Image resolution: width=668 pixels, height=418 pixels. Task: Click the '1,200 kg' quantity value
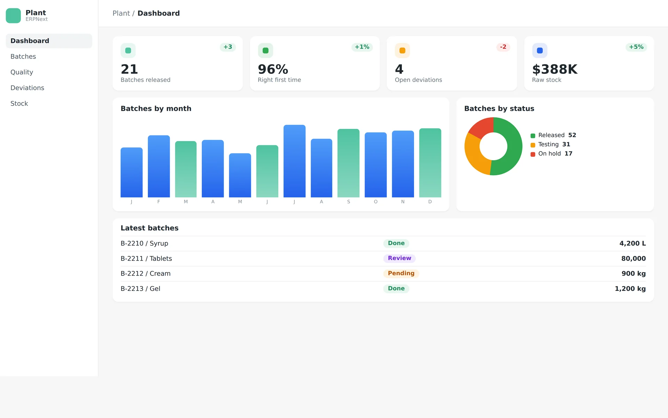[630, 289]
